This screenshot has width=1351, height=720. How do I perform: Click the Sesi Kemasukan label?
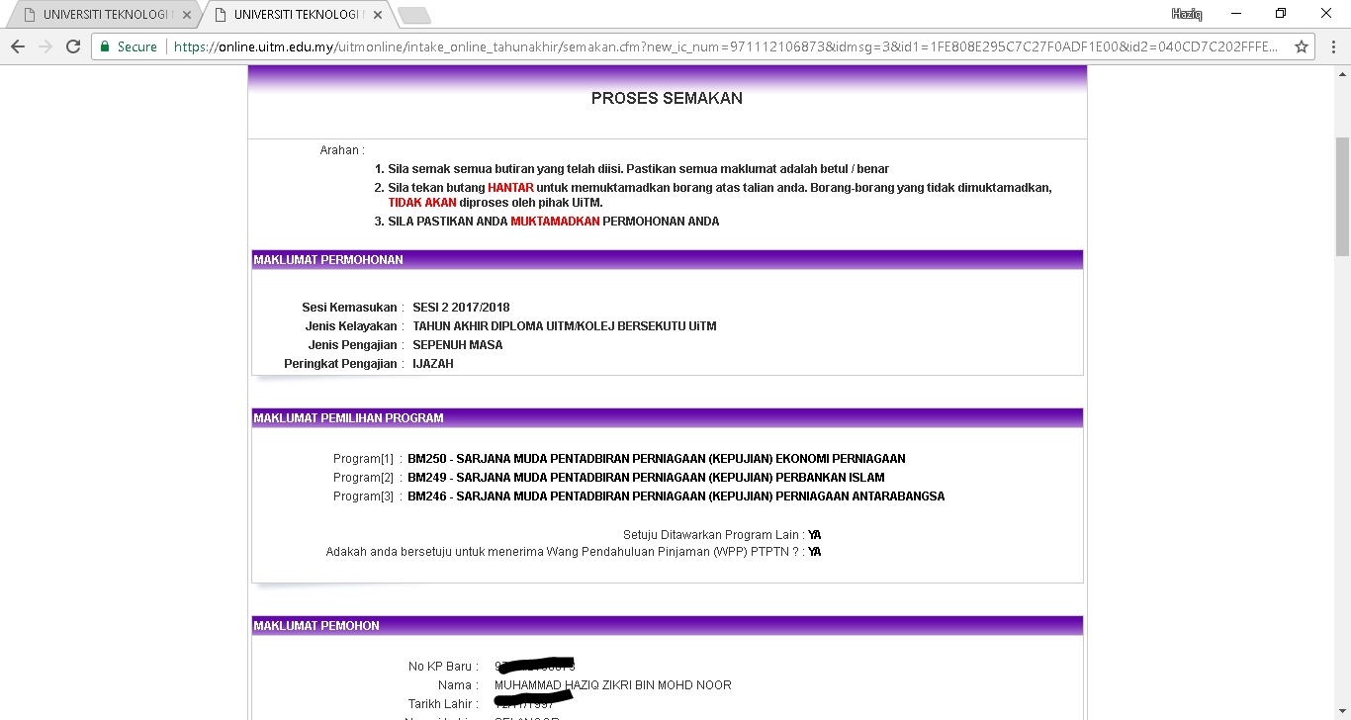pos(349,308)
